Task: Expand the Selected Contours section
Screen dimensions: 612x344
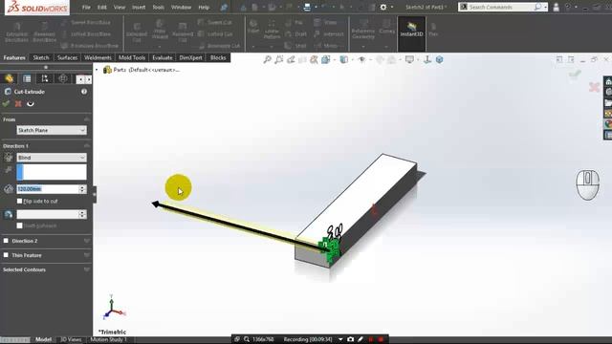Action: (87, 269)
